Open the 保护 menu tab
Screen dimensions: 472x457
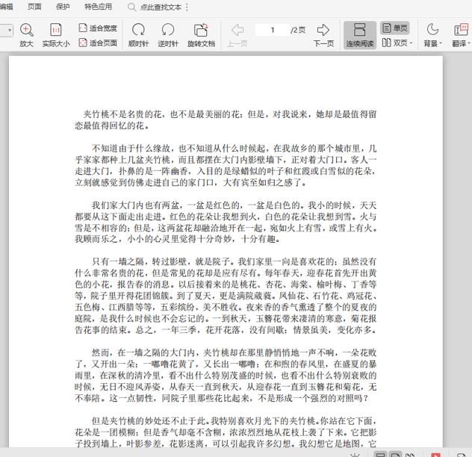click(63, 7)
